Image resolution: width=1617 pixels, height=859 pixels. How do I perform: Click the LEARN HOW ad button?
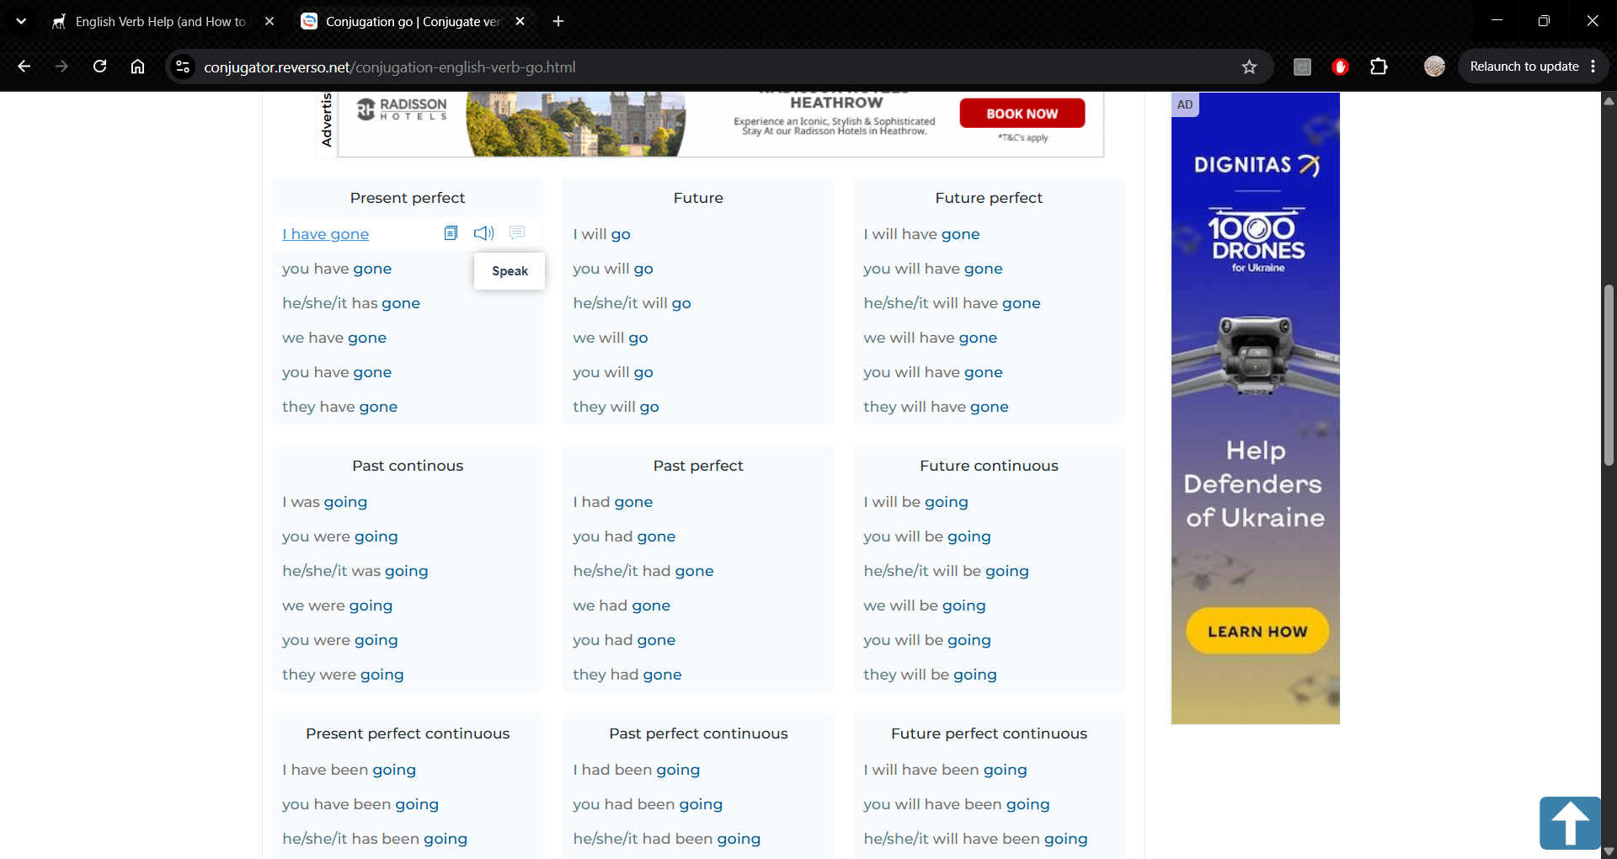pos(1257,631)
